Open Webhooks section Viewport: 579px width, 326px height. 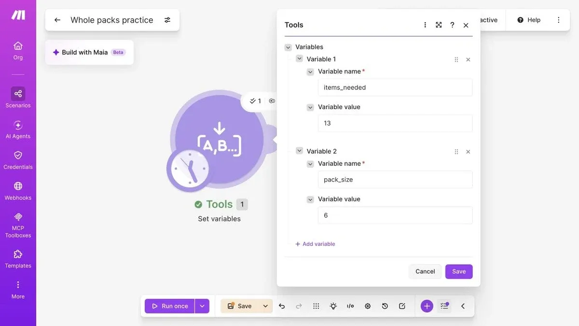pyautogui.click(x=18, y=191)
